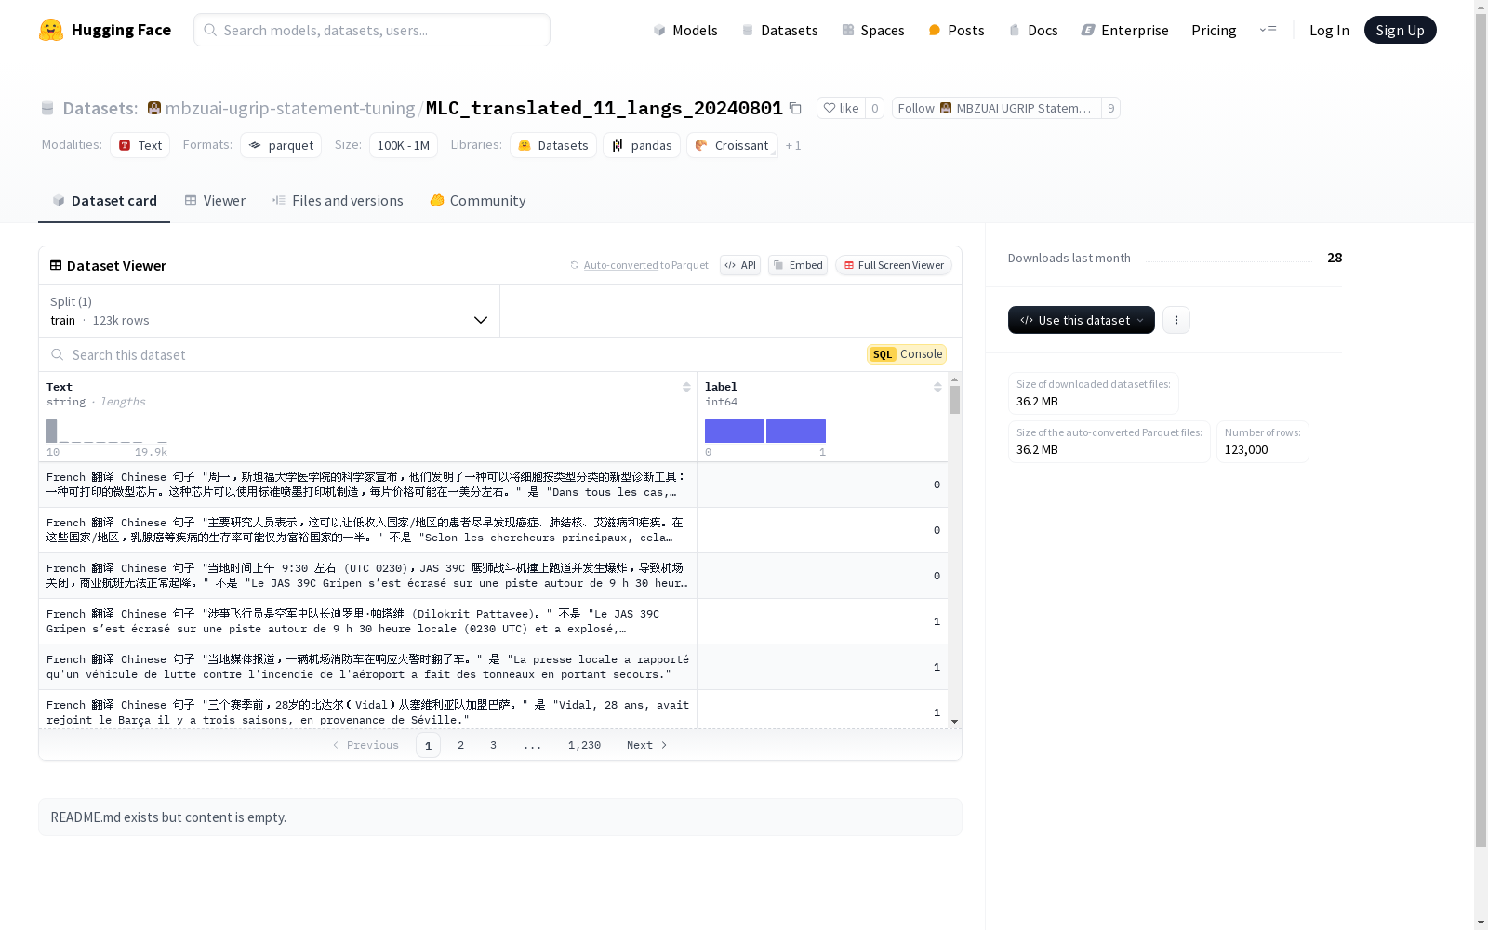Select the first Text length histogram bar

tap(52, 431)
